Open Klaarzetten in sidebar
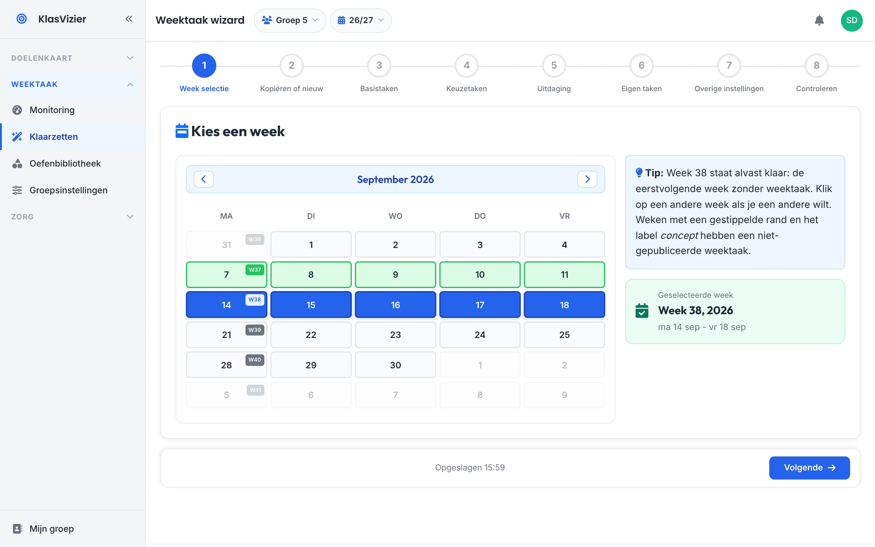 coord(73,137)
